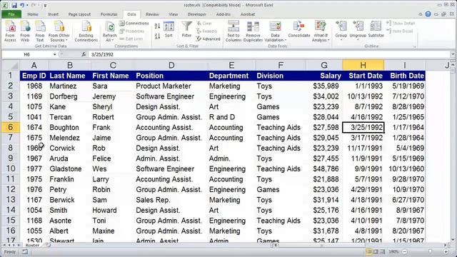Switch to the Review tab
The image size is (457, 257).
click(x=152, y=14)
